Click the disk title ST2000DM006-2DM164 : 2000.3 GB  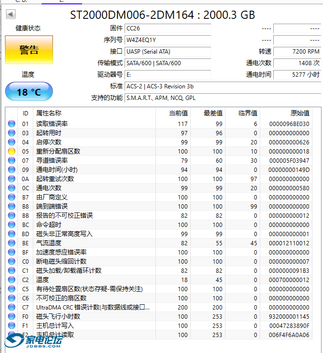pyautogui.click(x=163, y=15)
